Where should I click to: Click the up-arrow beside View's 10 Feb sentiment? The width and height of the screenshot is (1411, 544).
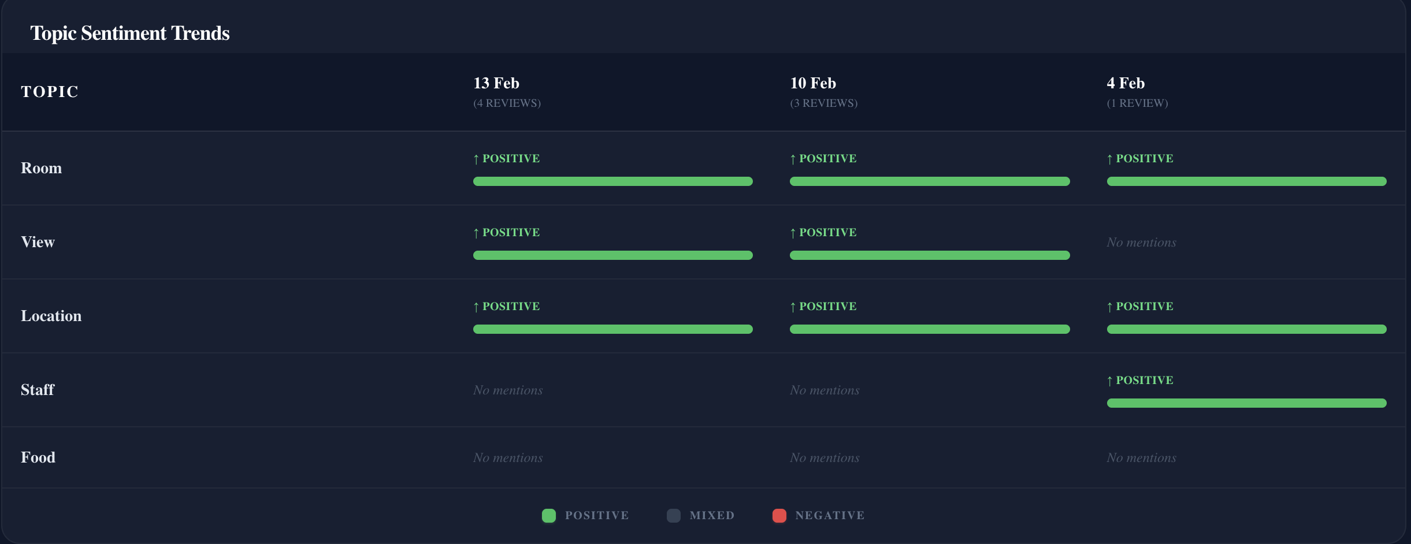[792, 232]
